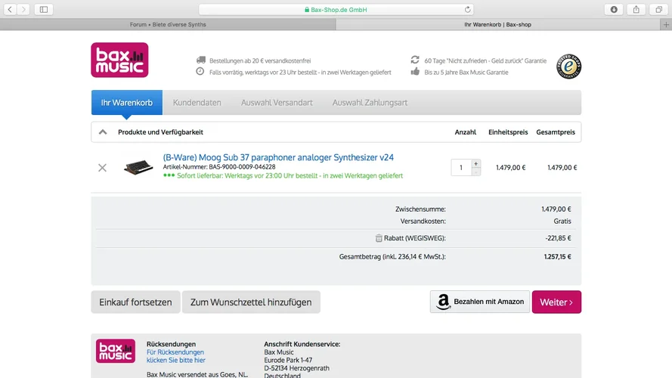Viewport: 672px width, 378px height.
Task: Collapse the Produkte und Verfügbarkeit section
Action: tap(103, 132)
